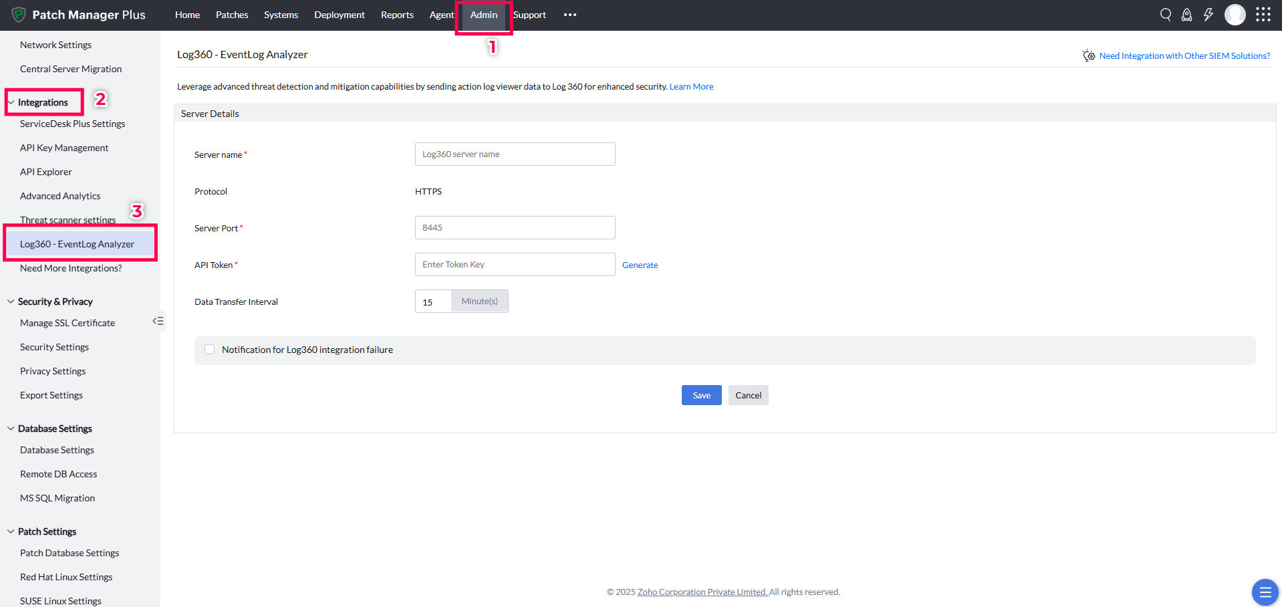This screenshot has height=607, width=1282.
Task: Open the Support tab
Action: click(x=529, y=15)
